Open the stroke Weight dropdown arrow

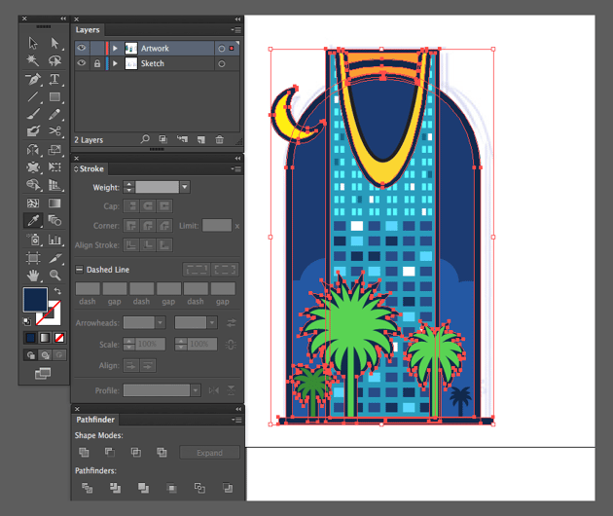click(x=185, y=187)
